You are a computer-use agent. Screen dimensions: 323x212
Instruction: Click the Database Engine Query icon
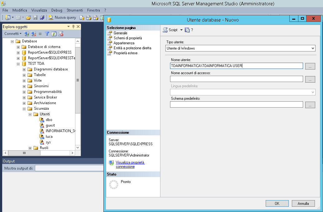[x=82, y=17]
